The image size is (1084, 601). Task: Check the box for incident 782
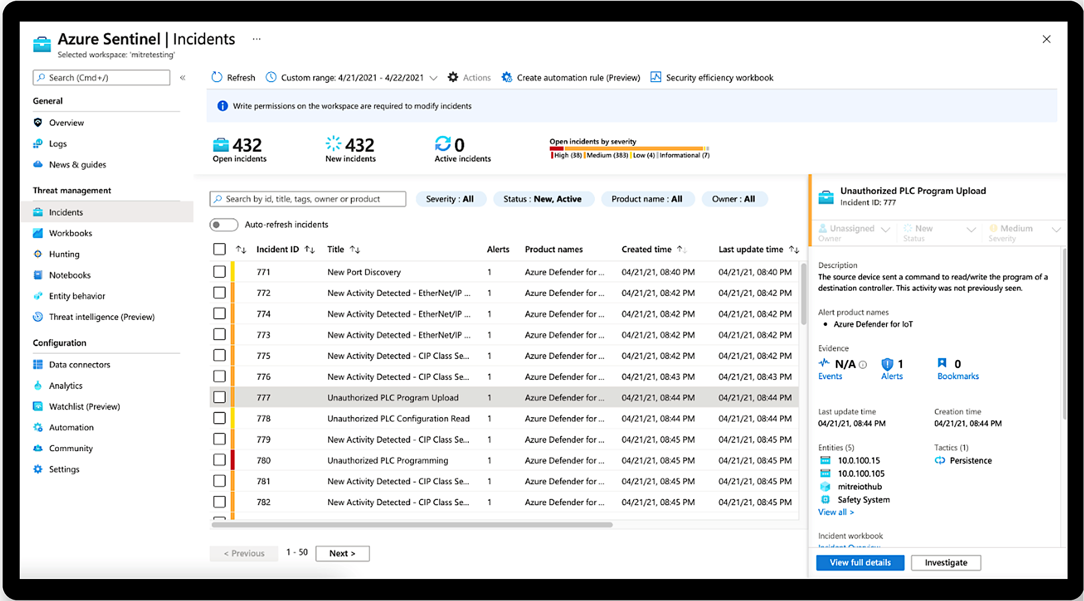(x=219, y=502)
